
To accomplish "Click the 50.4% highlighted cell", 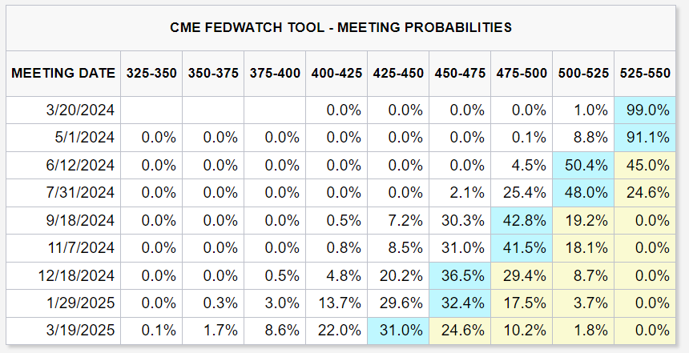I will click(x=584, y=165).
